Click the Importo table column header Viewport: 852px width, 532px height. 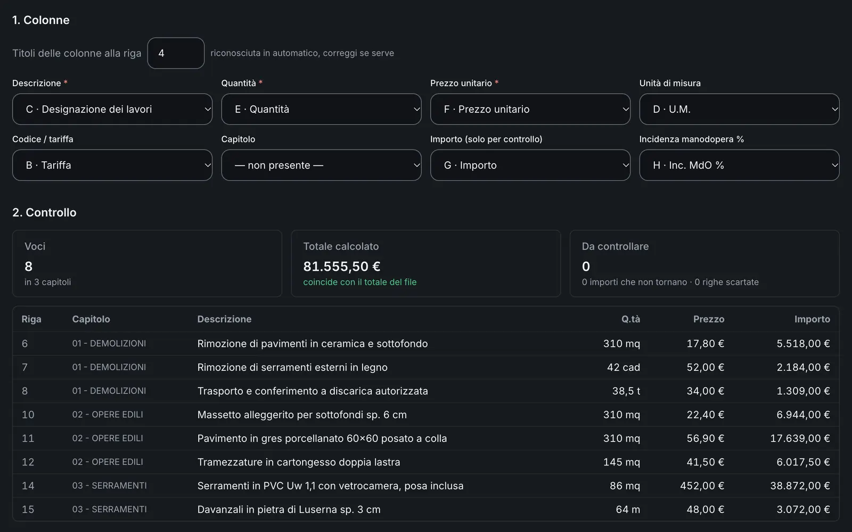[x=812, y=319]
